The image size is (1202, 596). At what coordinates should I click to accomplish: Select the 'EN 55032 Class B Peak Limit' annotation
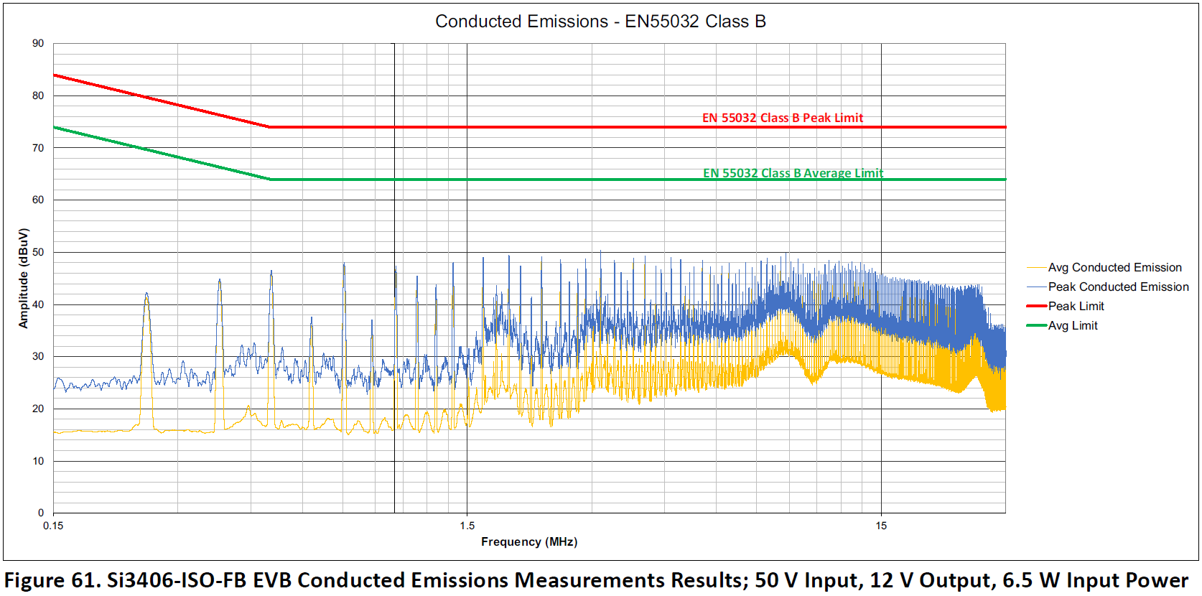[782, 118]
